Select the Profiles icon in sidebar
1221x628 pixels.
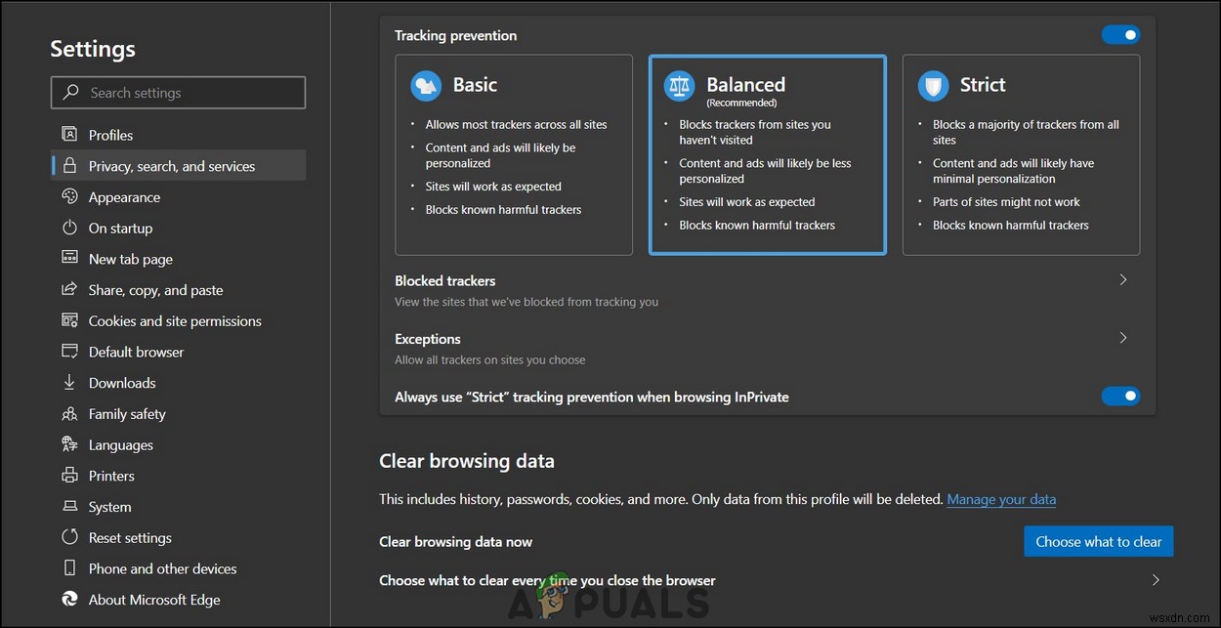(68, 134)
